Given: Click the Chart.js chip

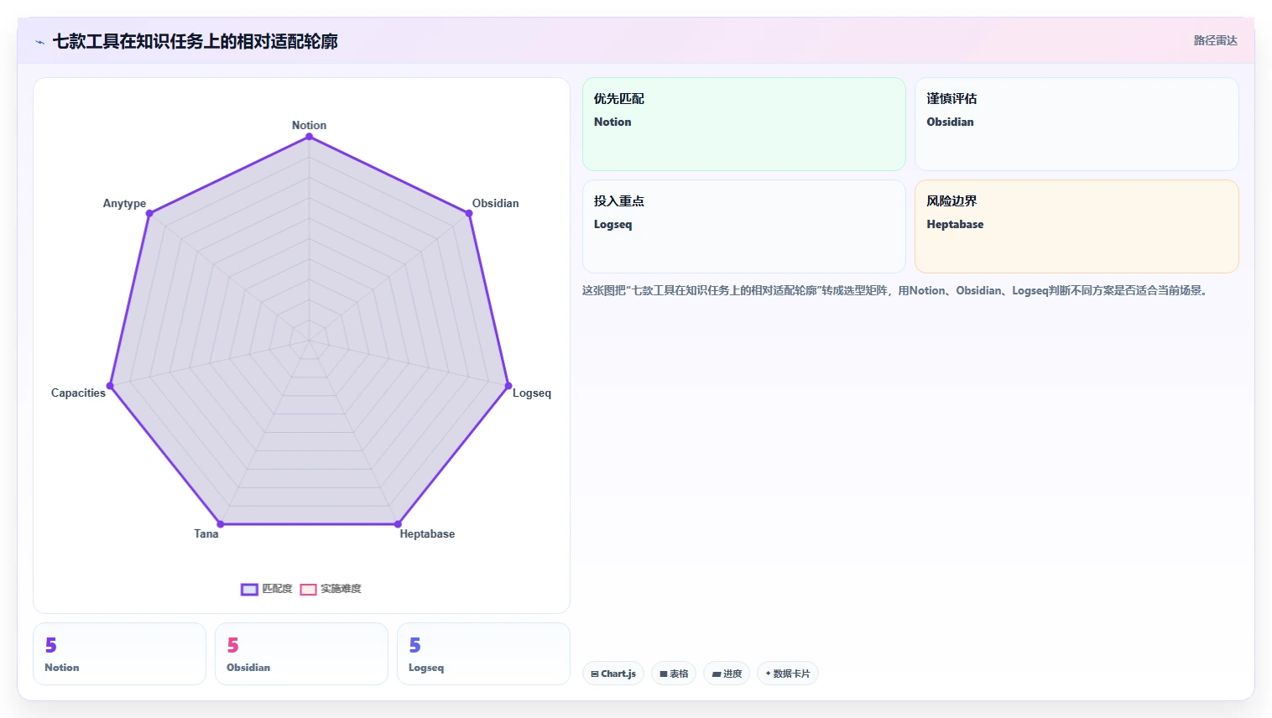Looking at the screenshot, I should point(613,674).
